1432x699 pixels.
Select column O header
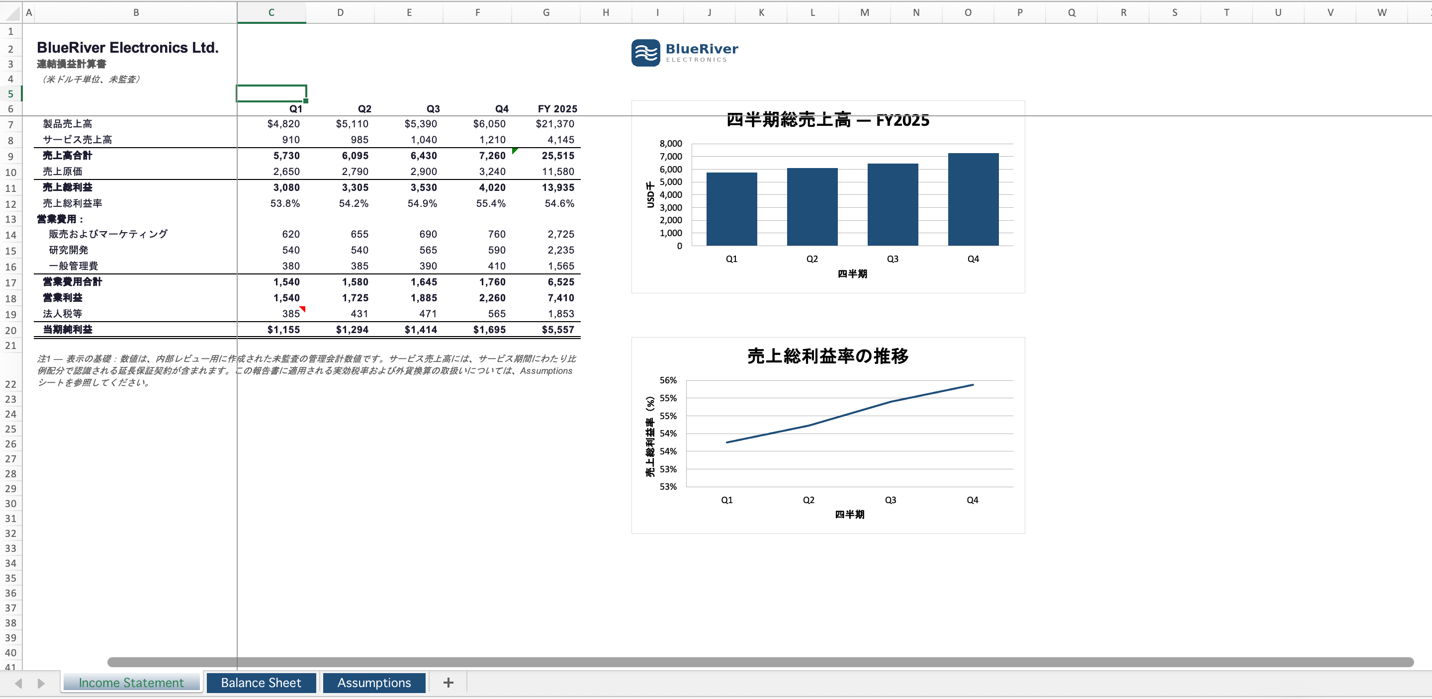[x=968, y=12]
